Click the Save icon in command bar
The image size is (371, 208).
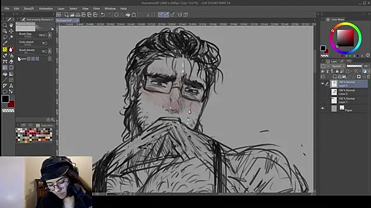click(78, 14)
